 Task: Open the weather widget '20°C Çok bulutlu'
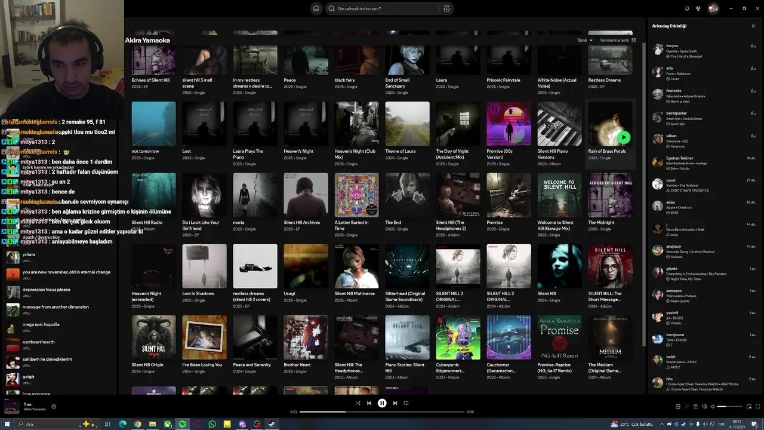(631, 424)
